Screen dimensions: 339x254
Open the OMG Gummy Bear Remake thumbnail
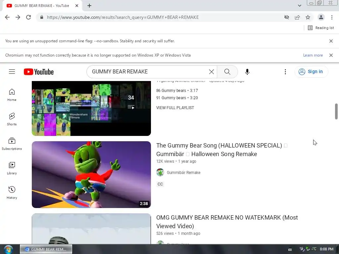91,229
